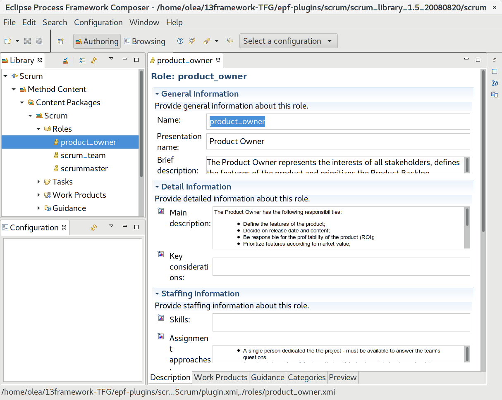This screenshot has height=400, width=502.
Task: Expand the Work Products tree node
Action: tap(38, 195)
